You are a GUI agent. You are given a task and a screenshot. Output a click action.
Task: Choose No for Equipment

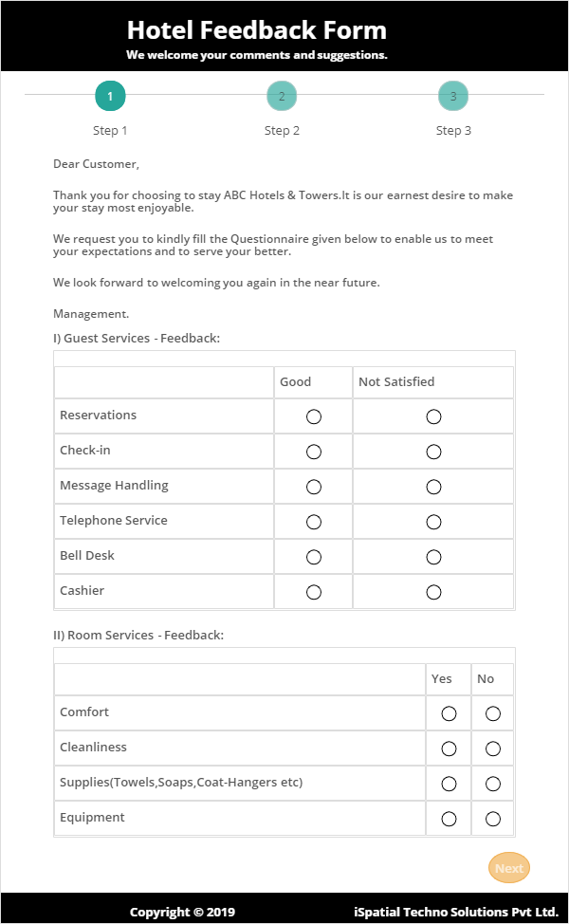tap(493, 819)
